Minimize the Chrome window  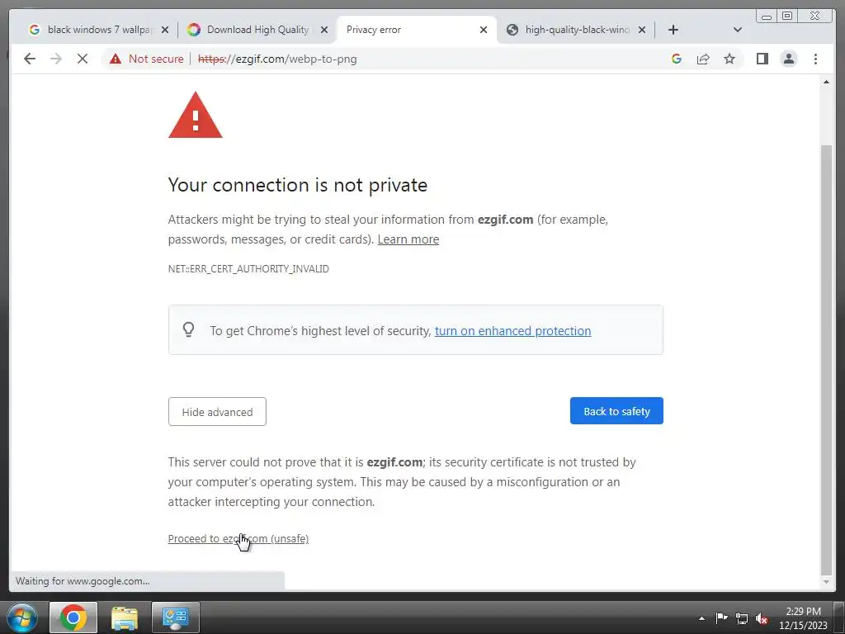point(767,17)
